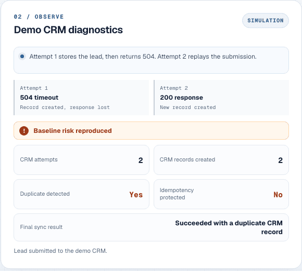Click the 'CRM records created' label
Screen dimensions: 302x271
tap(187, 159)
